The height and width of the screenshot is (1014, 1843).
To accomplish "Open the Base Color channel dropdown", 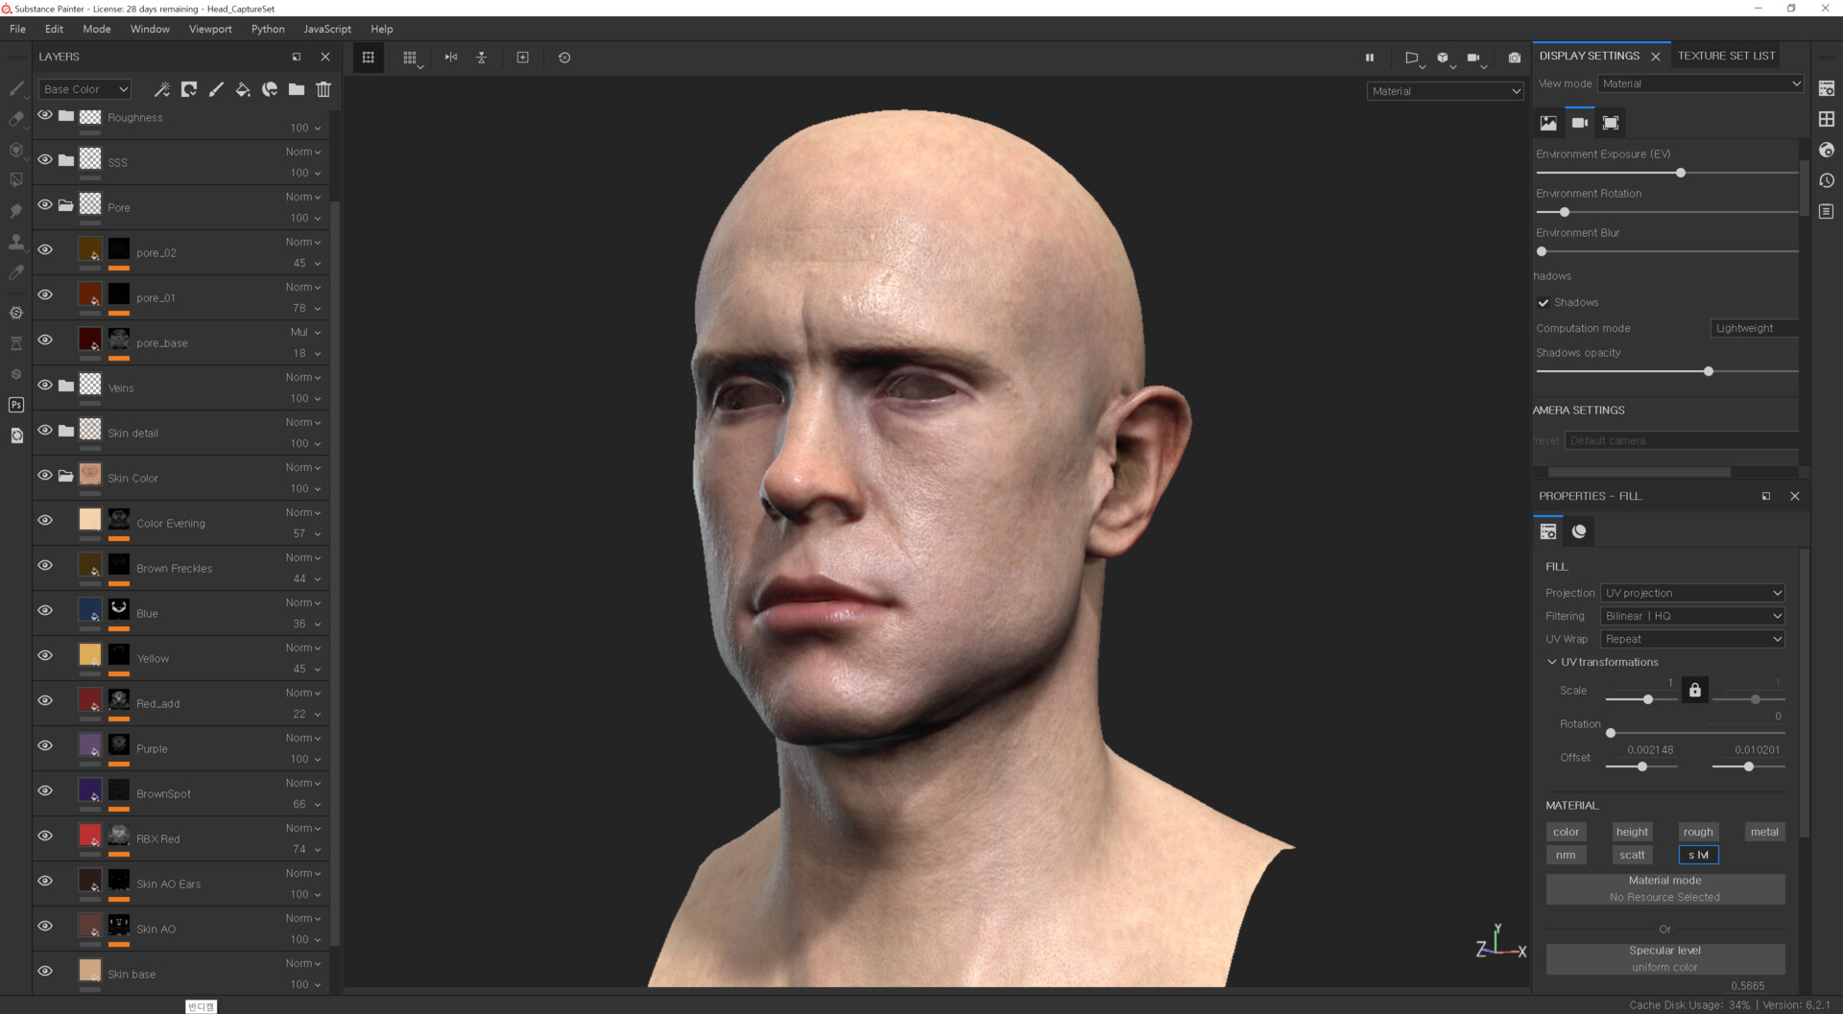I will [x=84, y=88].
